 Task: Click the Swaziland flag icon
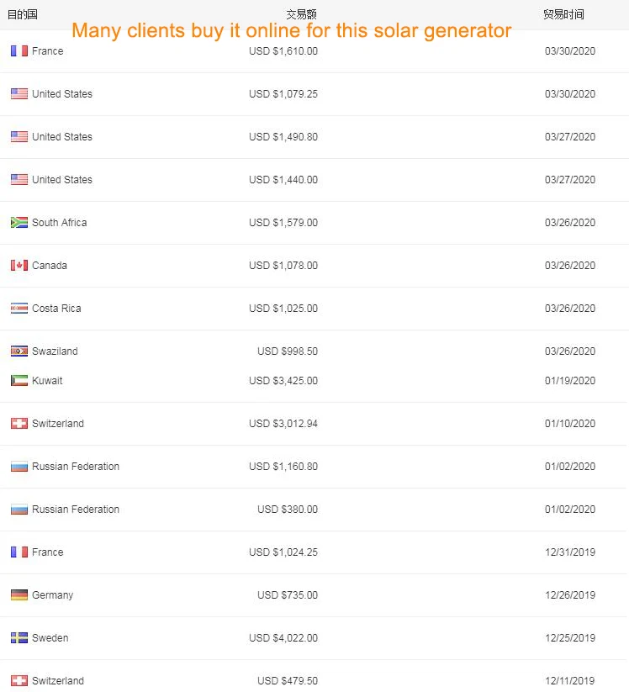[x=19, y=351]
